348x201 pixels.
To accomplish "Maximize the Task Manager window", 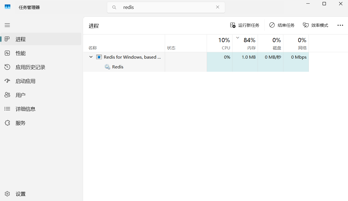I will [324, 4].
